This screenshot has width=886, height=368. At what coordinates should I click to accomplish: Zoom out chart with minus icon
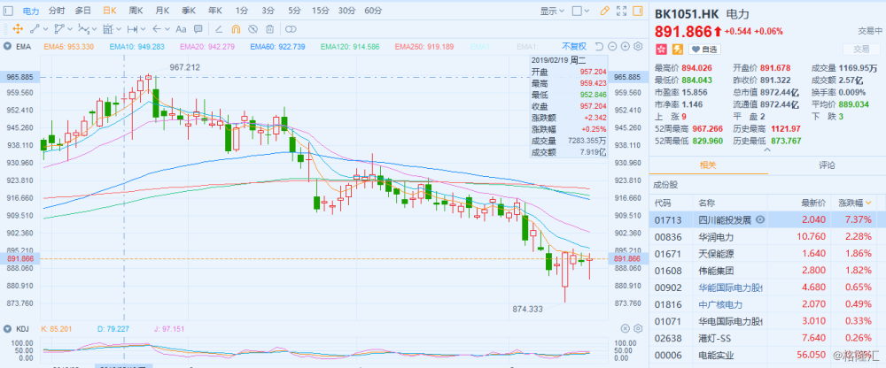pos(613,46)
